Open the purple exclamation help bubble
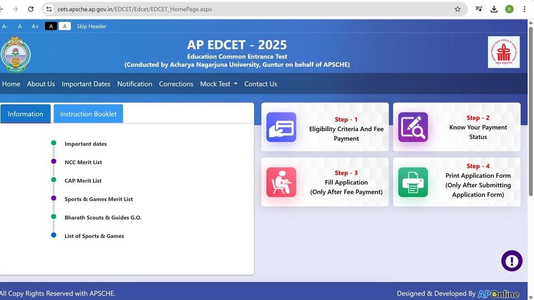The width and height of the screenshot is (534, 300). (x=512, y=261)
